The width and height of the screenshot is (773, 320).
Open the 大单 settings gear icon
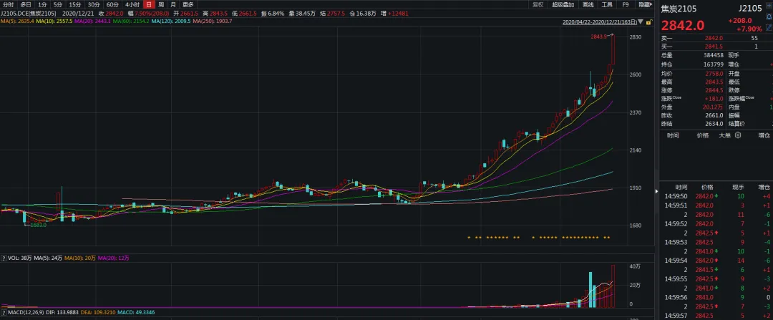coord(738,135)
